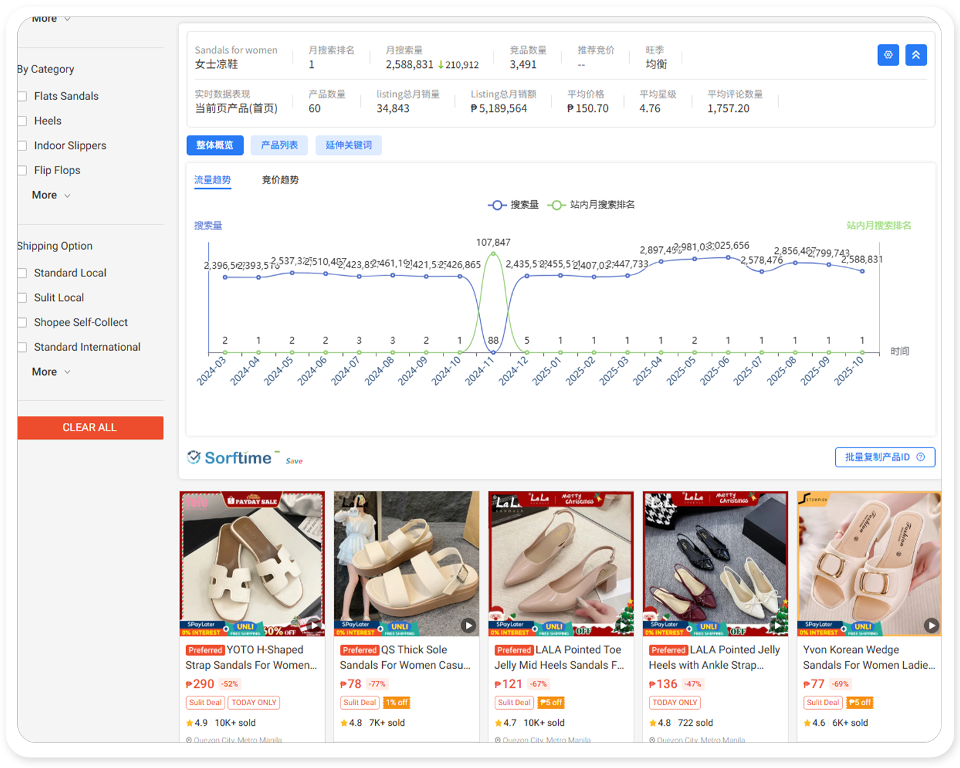The width and height of the screenshot is (960, 768).
Task: Collapse the panel via double-chevron icon
Action: (x=916, y=55)
